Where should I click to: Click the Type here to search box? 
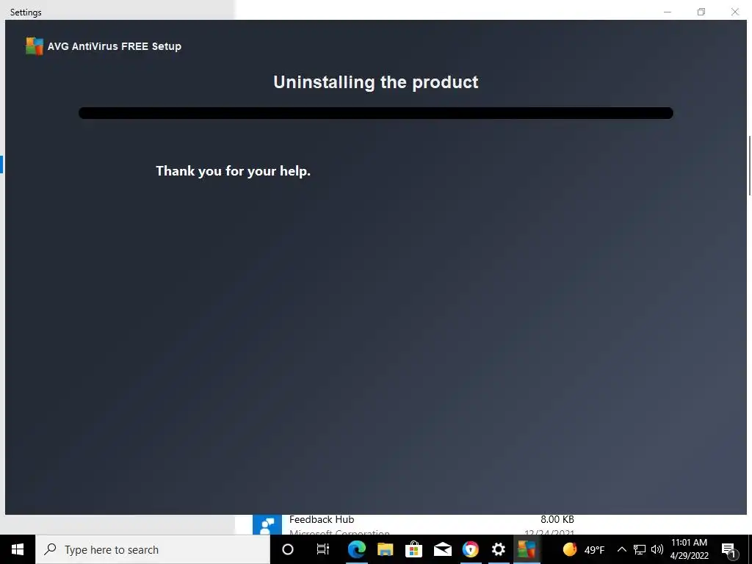point(153,549)
